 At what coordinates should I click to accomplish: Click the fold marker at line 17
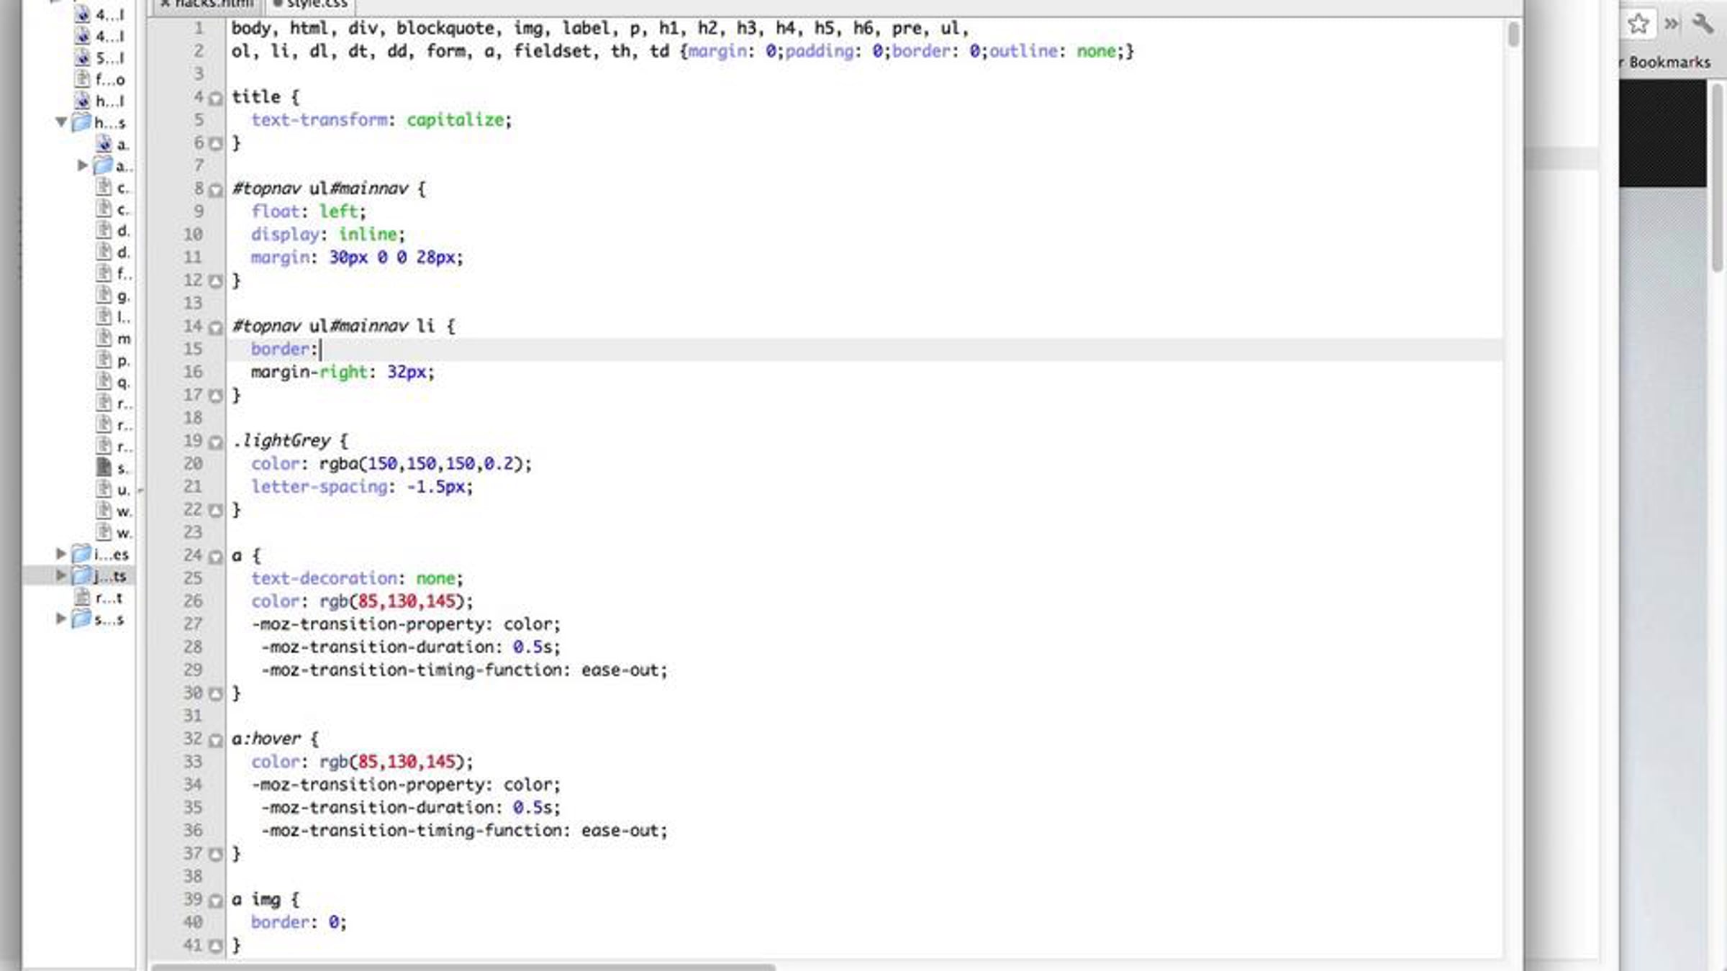tap(215, 396)
